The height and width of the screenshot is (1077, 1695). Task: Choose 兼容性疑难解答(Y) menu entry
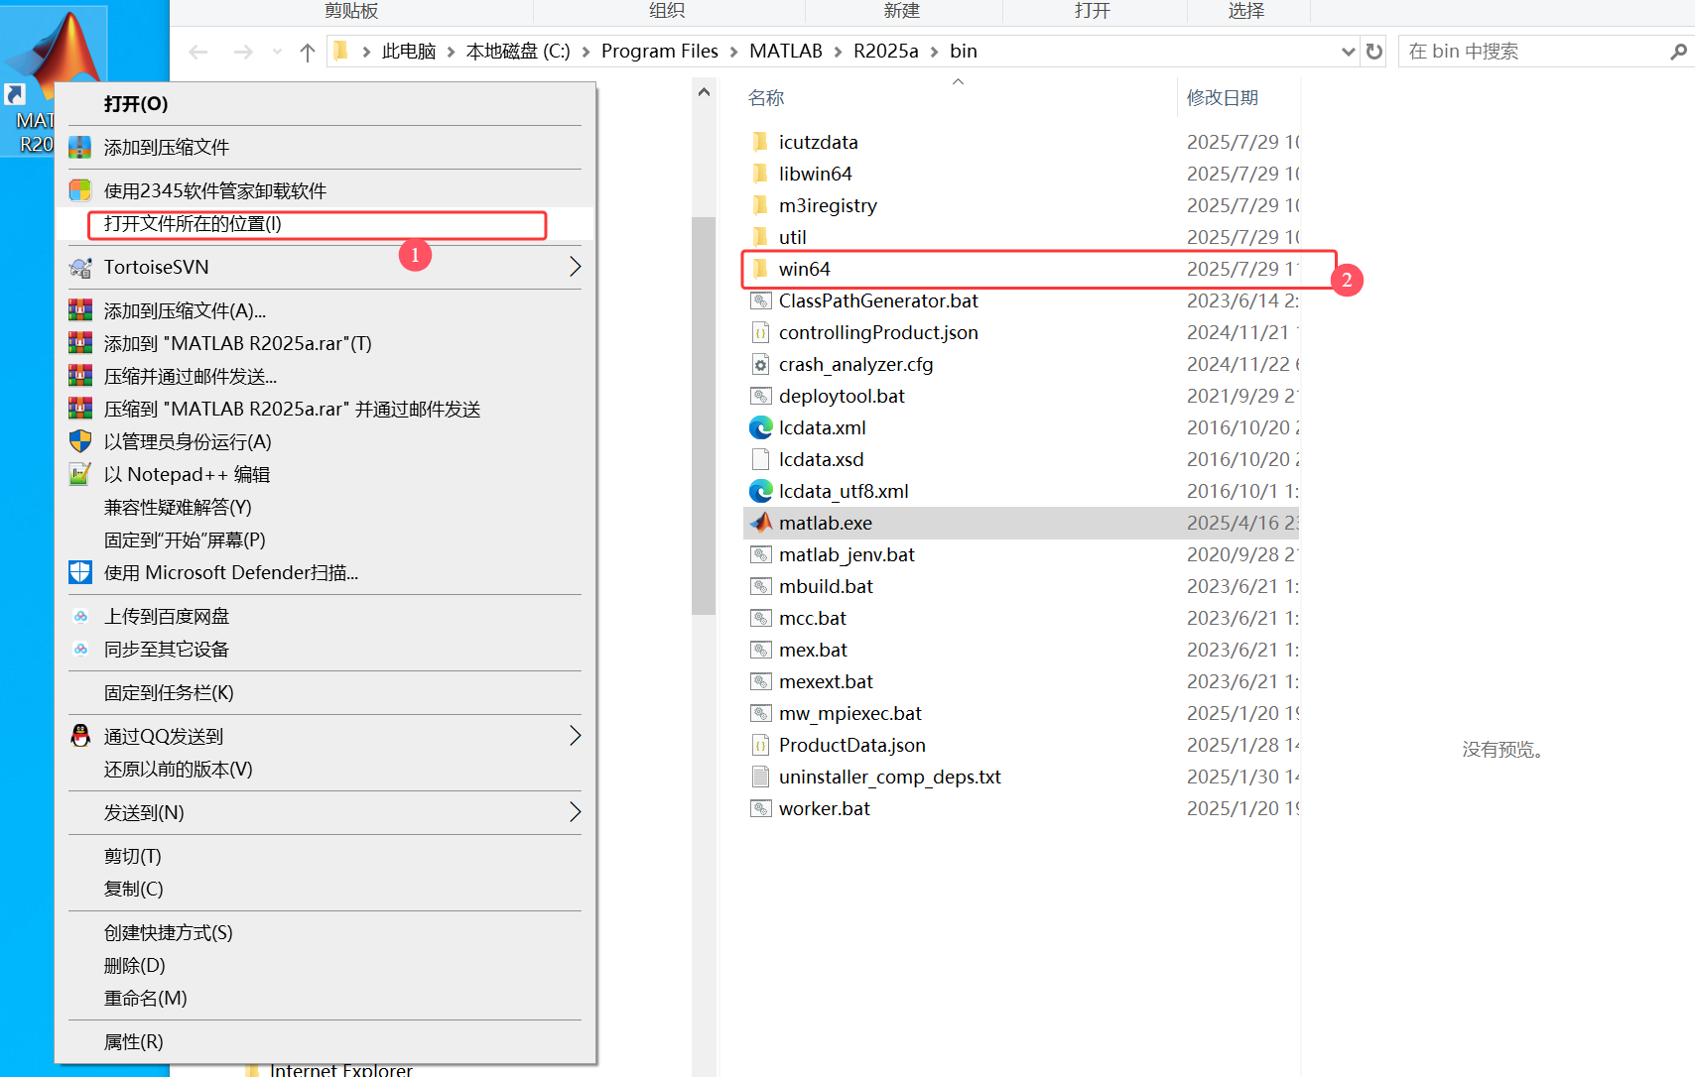(x=326, y=507)
